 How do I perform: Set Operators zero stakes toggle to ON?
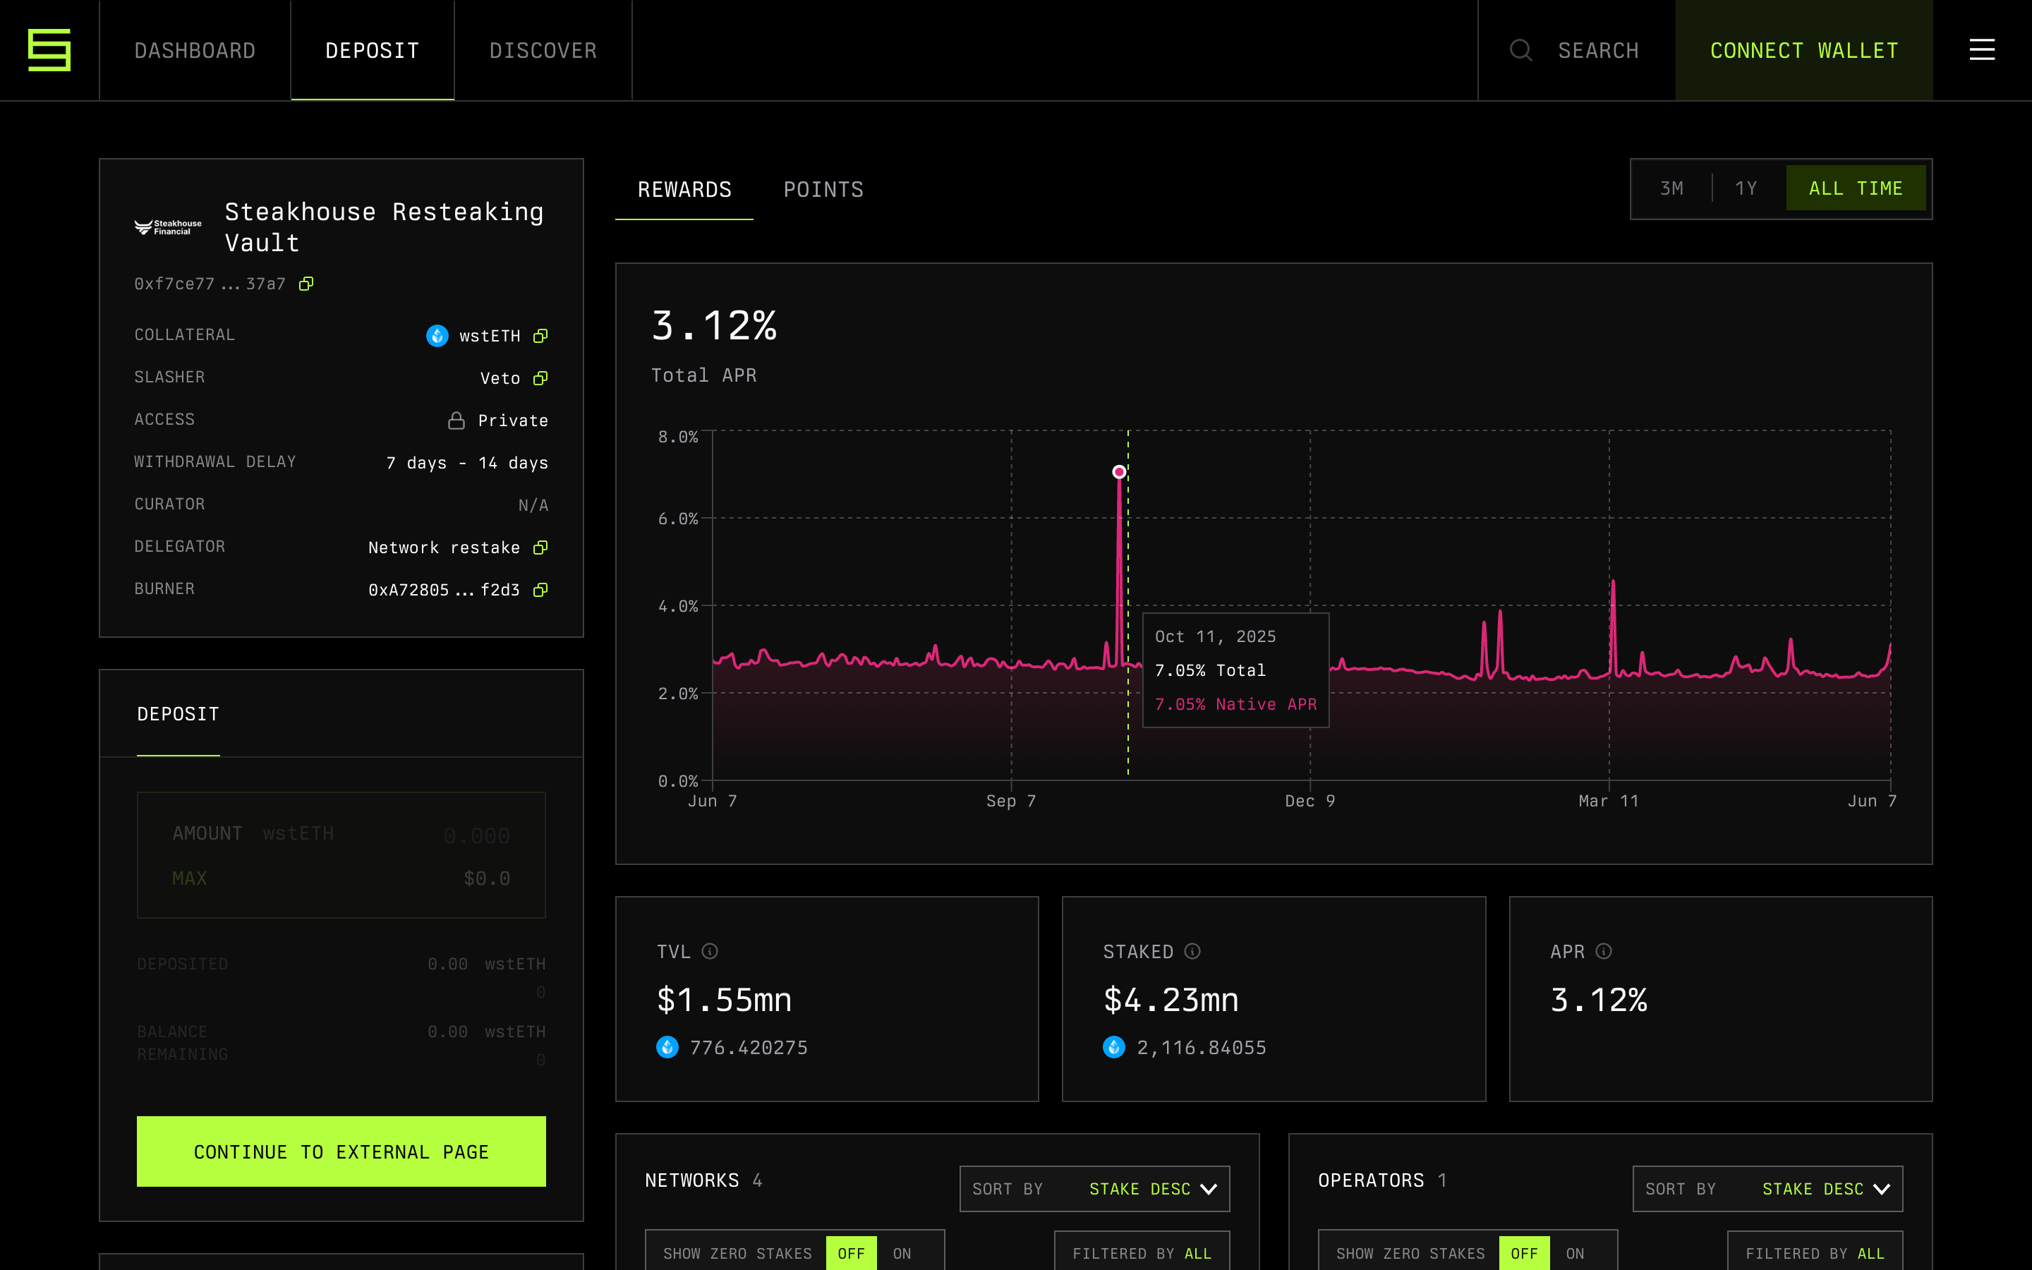click(x=1576, y=1253)
